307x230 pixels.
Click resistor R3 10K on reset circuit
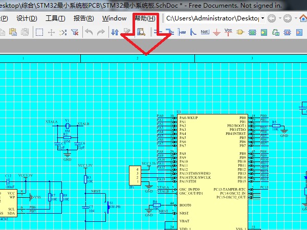[85, 179]
